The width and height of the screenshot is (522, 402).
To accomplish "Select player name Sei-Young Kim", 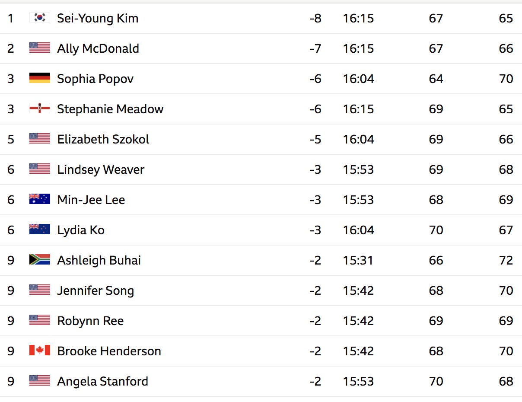I will 98,19.
